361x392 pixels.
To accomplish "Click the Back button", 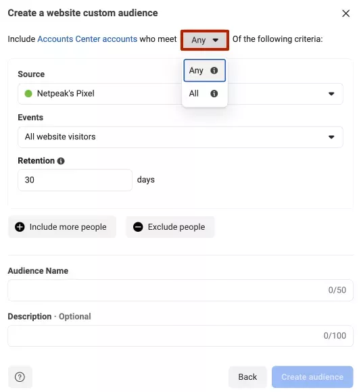I will [247, 376].
